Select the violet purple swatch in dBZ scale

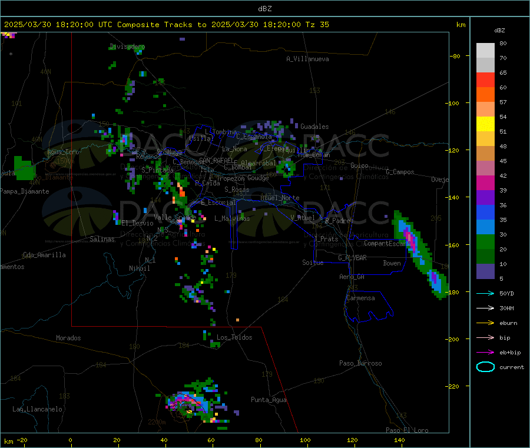pos(485,198)
